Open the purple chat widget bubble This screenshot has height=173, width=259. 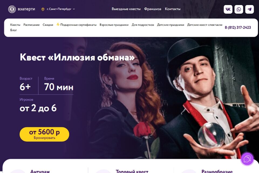click(x=247, y=159)
